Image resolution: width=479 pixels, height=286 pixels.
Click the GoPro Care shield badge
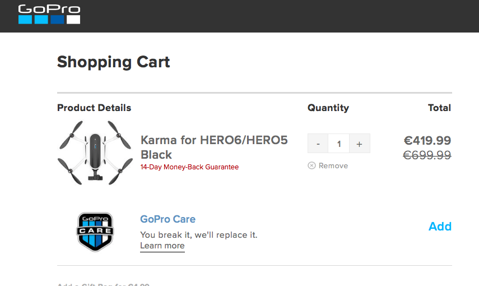(x=95, y=232)
